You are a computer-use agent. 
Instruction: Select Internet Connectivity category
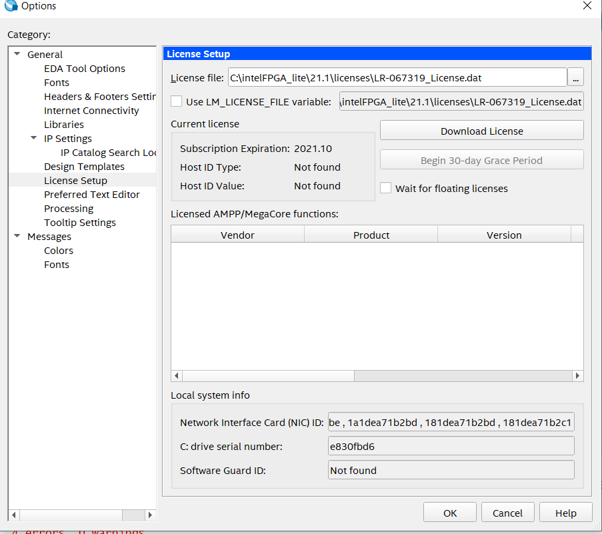click(x=91, y=111)
